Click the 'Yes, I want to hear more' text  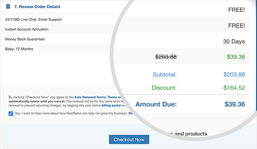point(71,113)
